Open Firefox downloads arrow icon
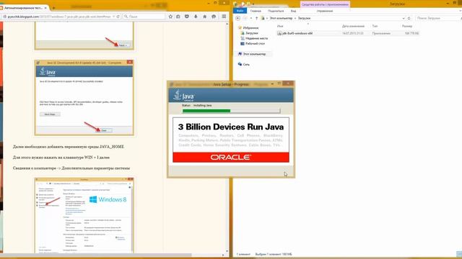The height and width of the screenshot is (259, 462). (196, 17)
